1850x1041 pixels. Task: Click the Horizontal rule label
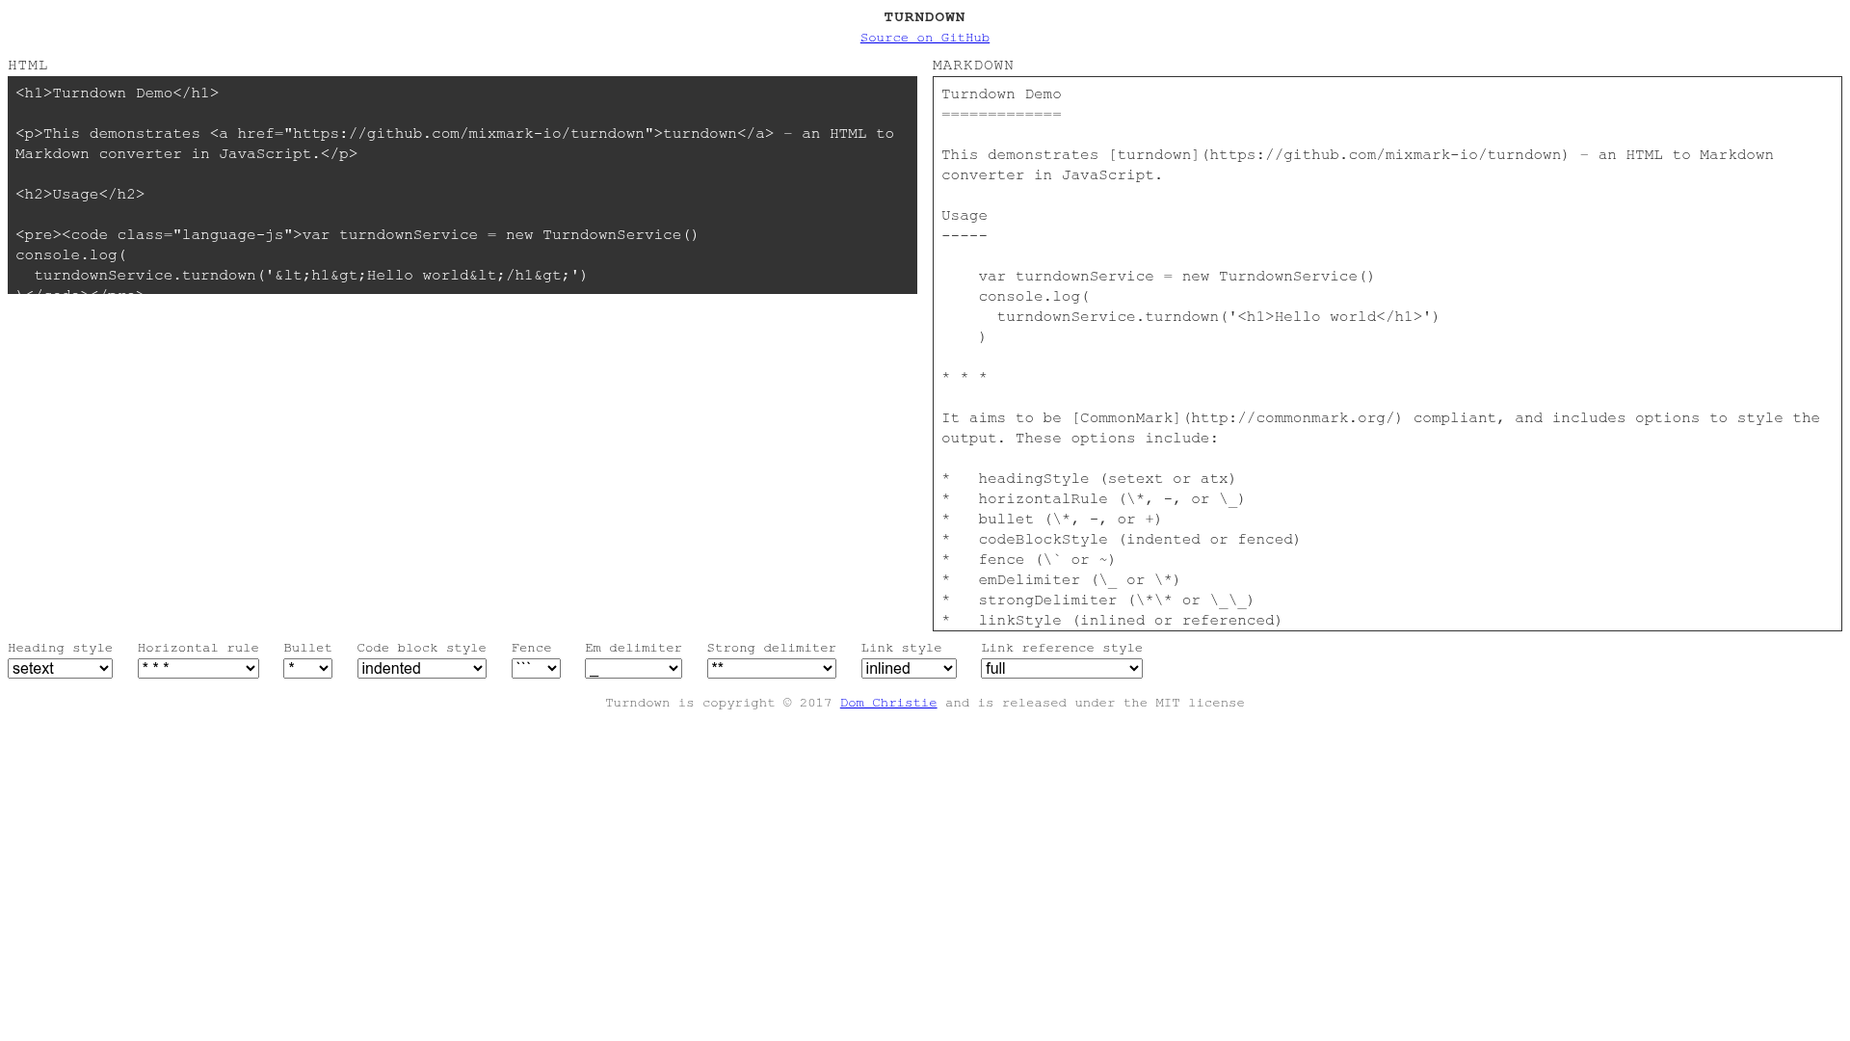(198, 648)
